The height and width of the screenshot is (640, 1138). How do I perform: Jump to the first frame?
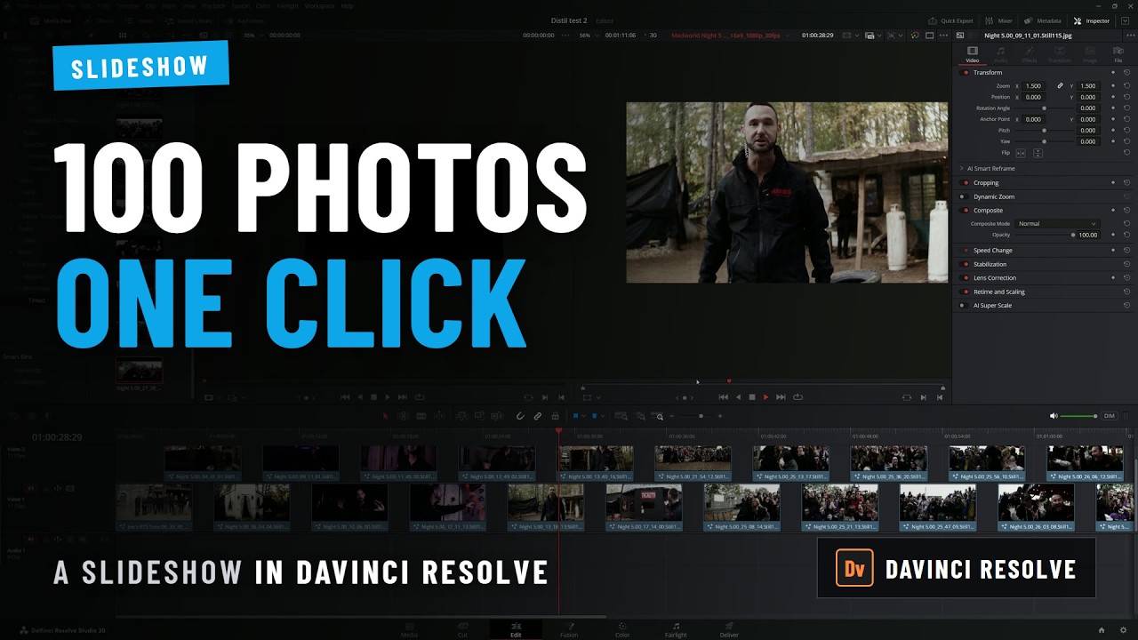coord(723,397)
